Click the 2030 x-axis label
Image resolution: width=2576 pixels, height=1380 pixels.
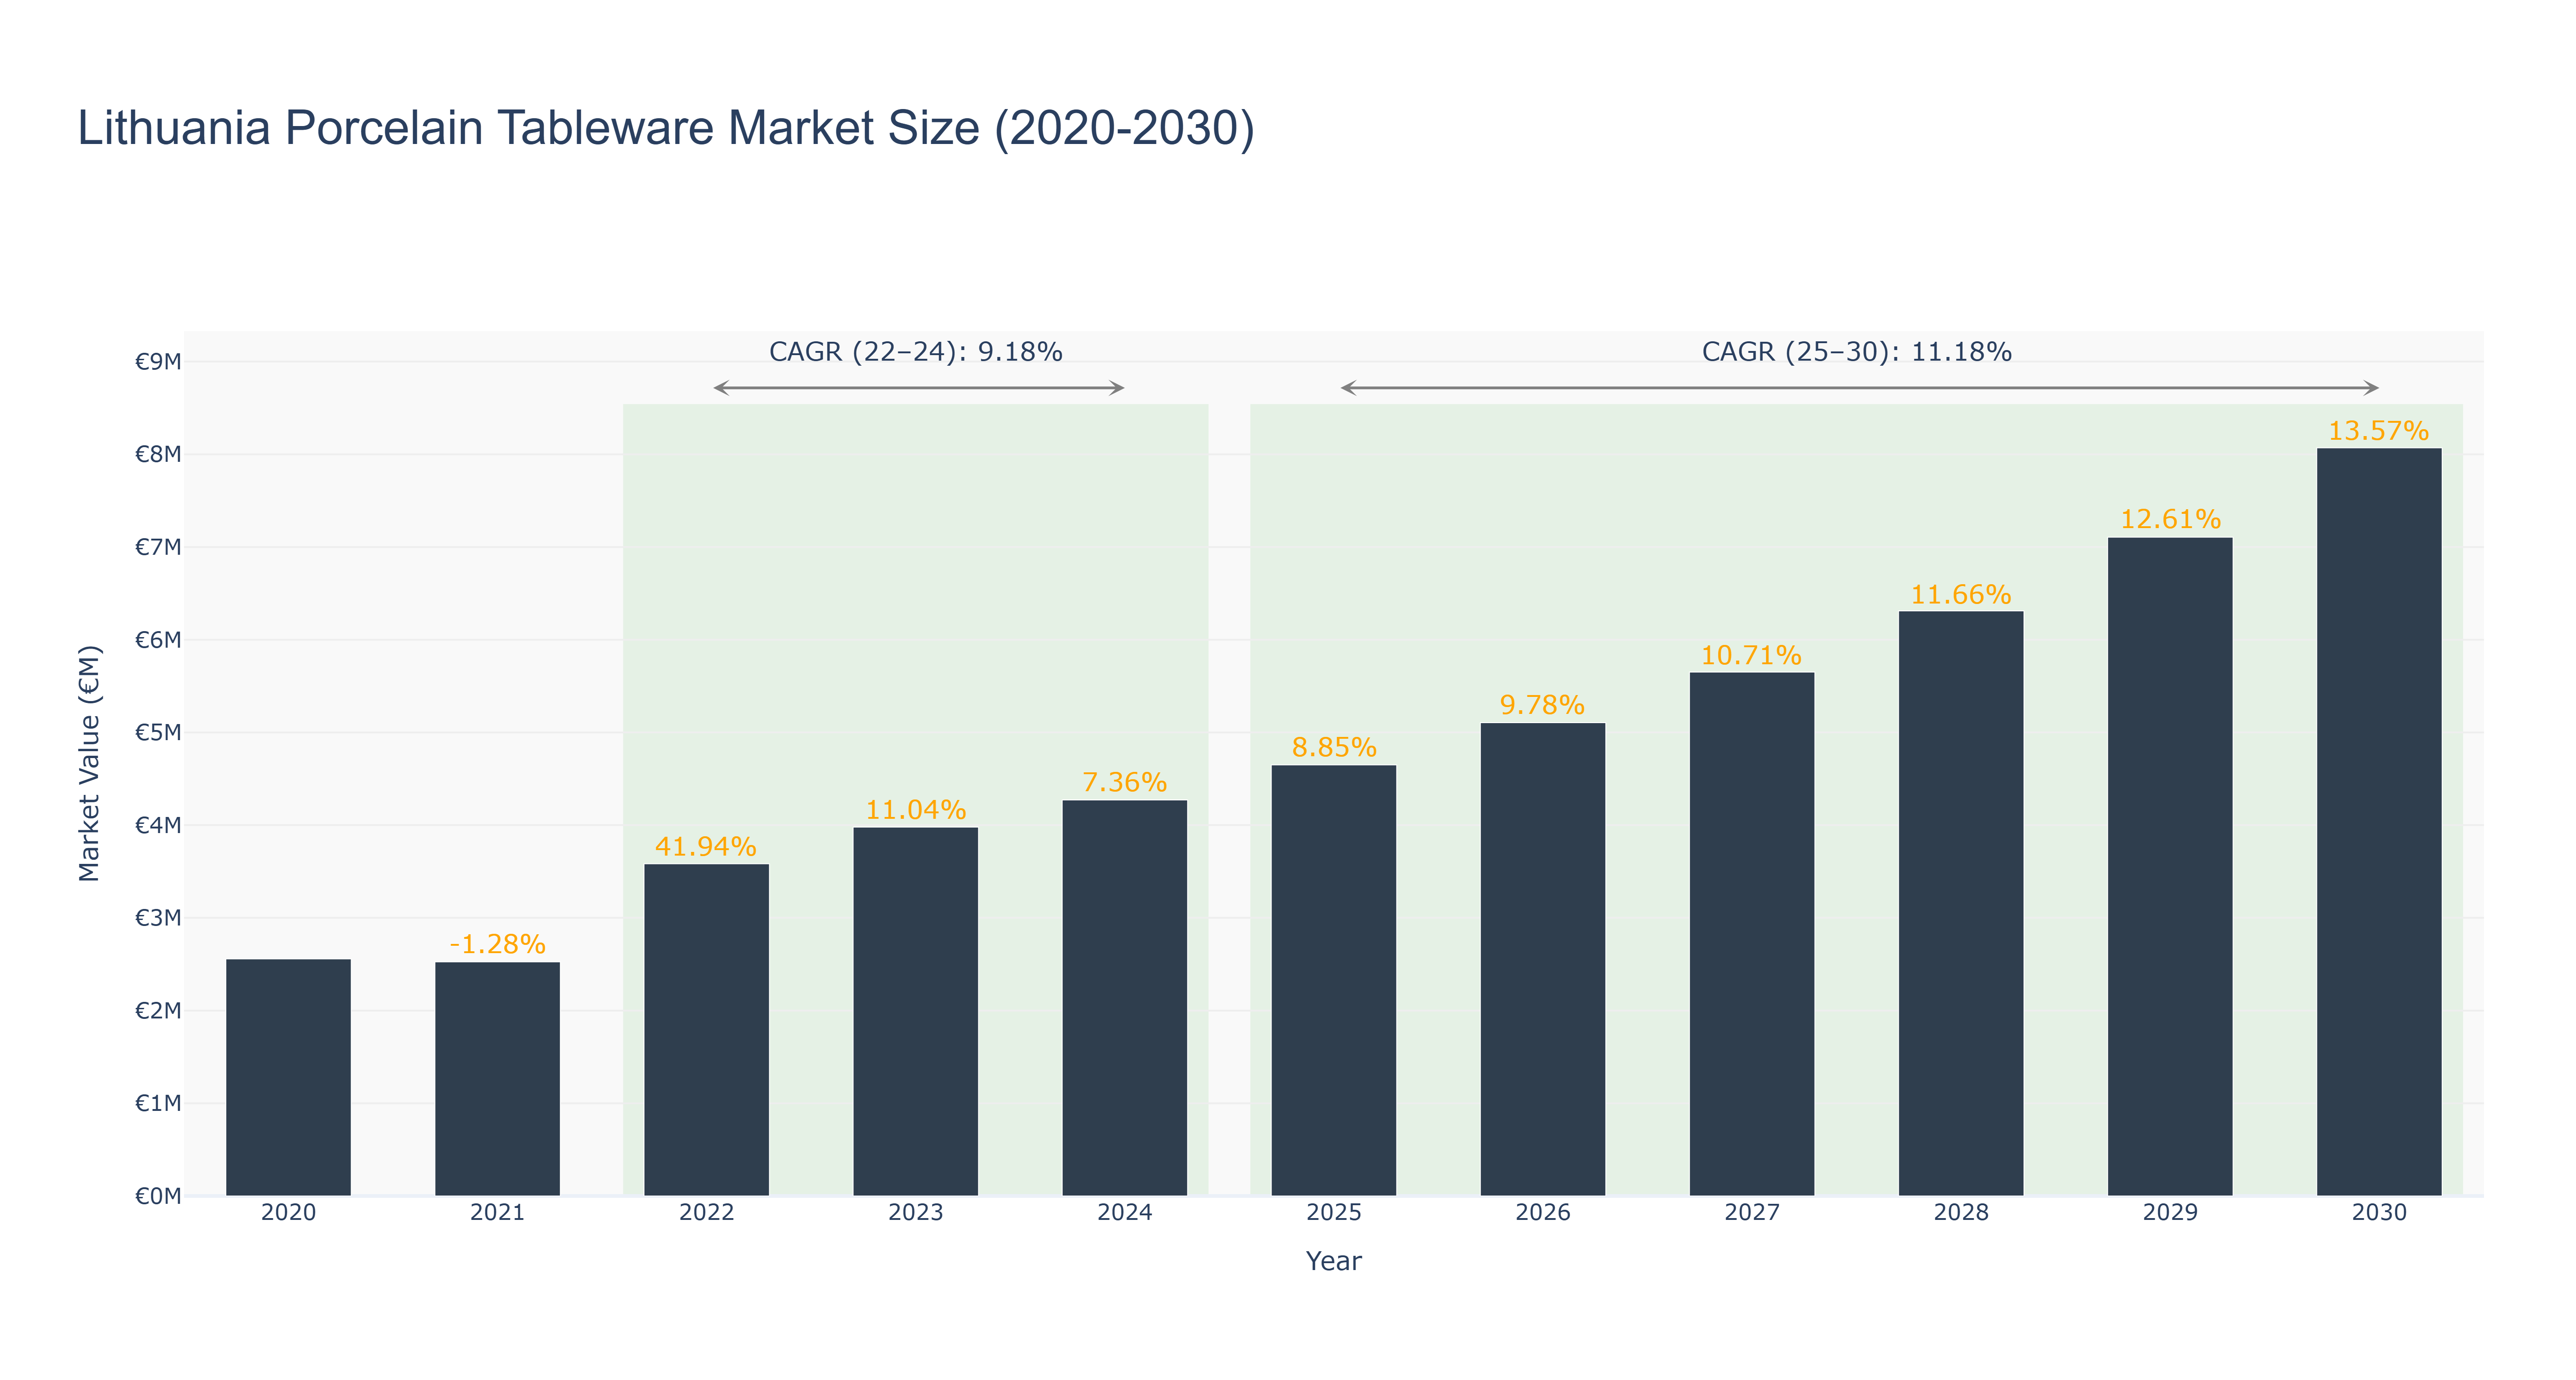(2378, 1213)
